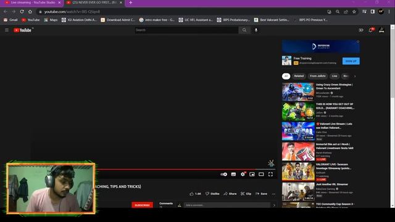
Task: Open the Maps bookmark
Action: pyautogui.click(x=51, y=20)
